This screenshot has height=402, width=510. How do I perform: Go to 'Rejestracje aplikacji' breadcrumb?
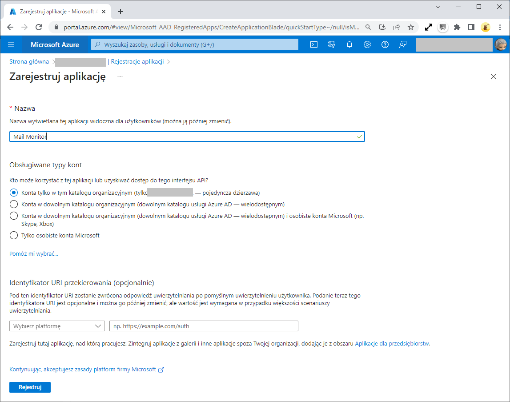[x=137, y=62]
